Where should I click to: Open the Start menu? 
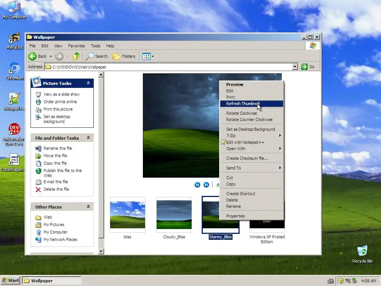[x=10, y=280]
